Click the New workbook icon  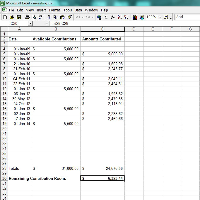click(x=5, y=17)
